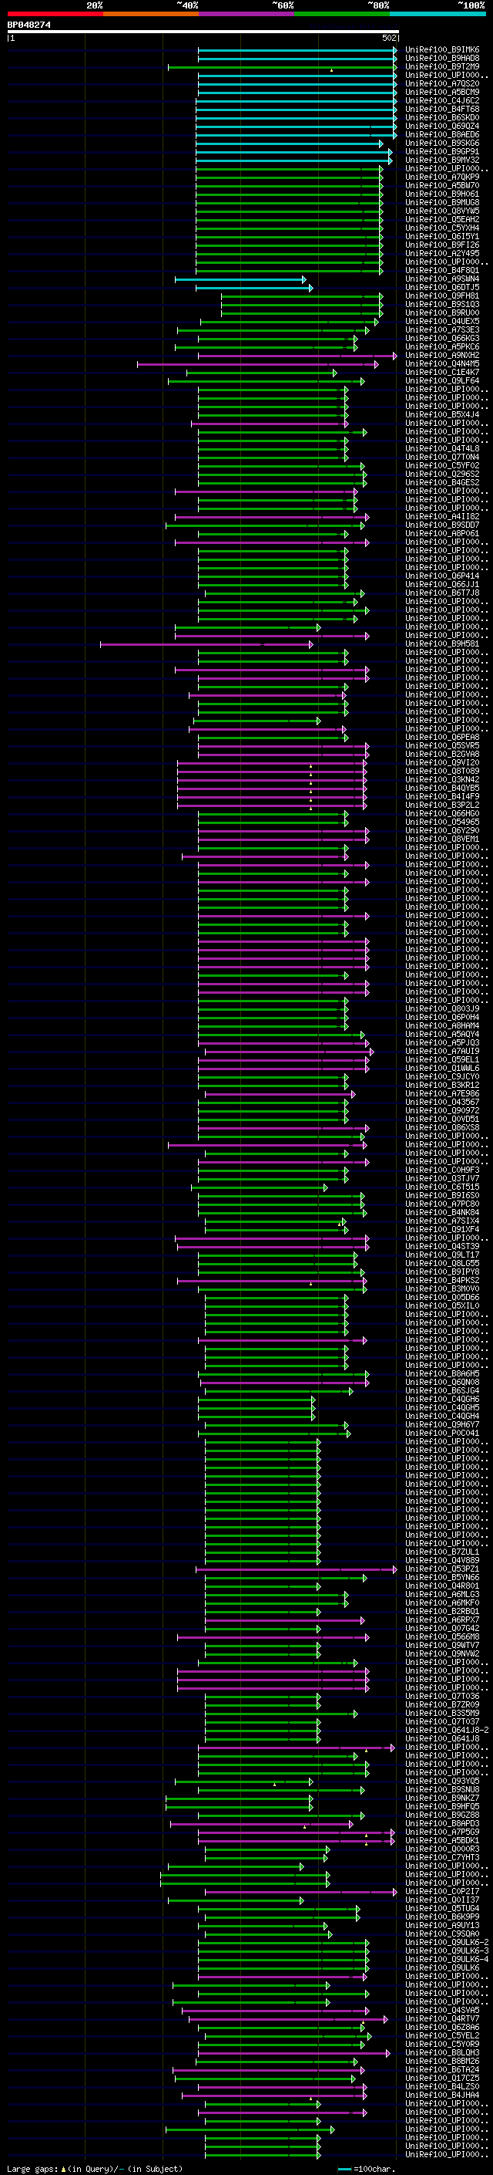Image resolution: width=493 pixels, height=2175 pixels.
Task: Select hit label UniRef100_Q5SVR5
Action: tap(442, 745)
